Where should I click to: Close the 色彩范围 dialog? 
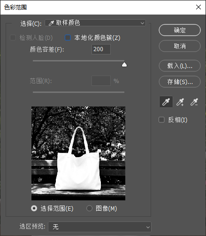coord(198,7)
